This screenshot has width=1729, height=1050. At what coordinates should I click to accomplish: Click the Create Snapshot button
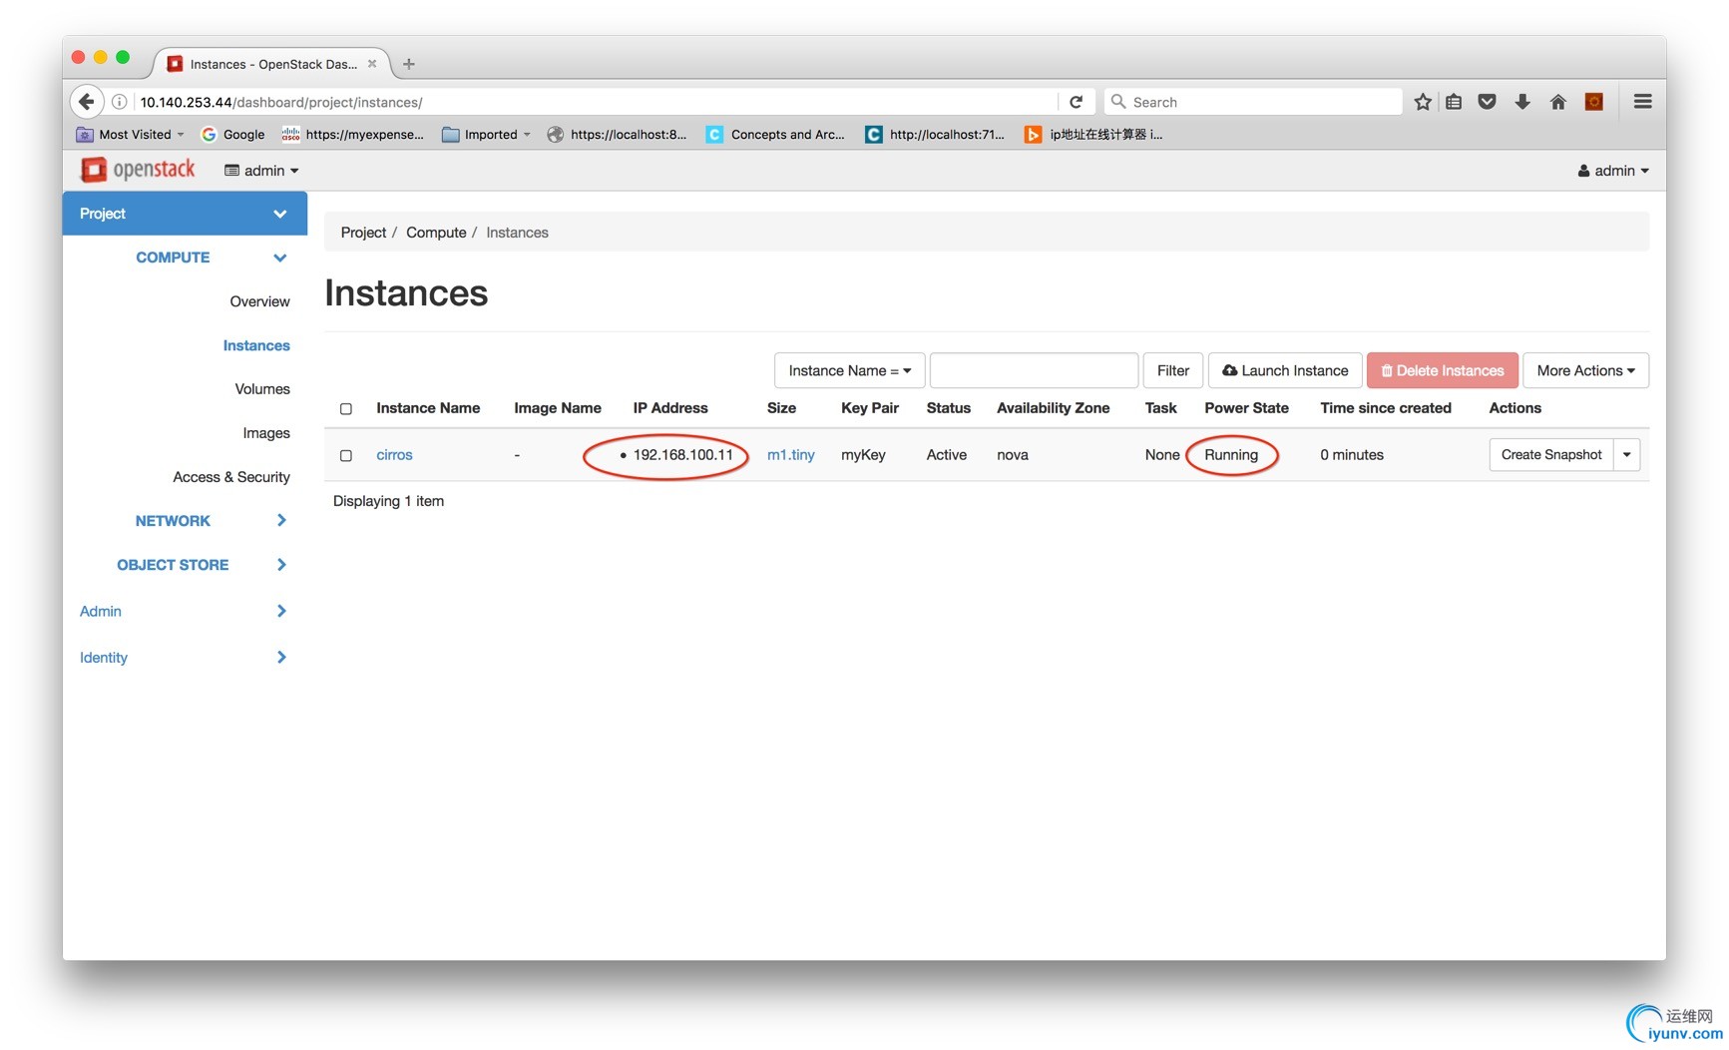(x=1551, y=455)
